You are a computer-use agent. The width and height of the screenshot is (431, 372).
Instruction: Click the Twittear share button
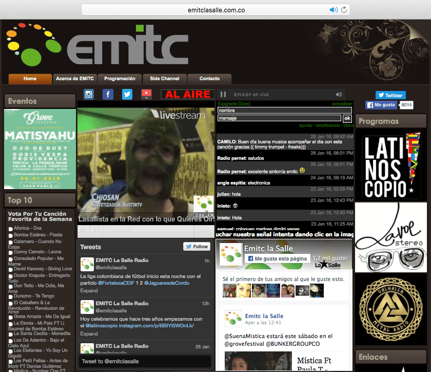tap(390, 95)
